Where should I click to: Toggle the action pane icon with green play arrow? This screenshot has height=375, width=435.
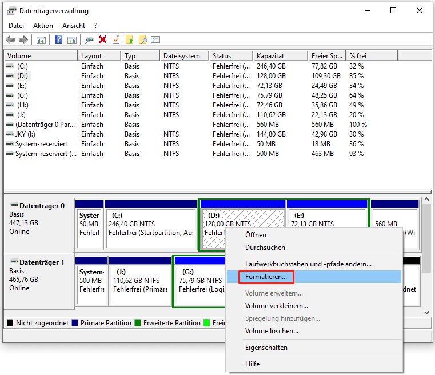click(72, 40)
